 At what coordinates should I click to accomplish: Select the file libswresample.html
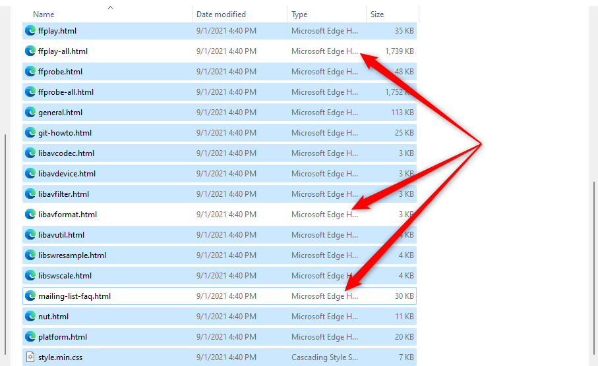click(220, 255)
